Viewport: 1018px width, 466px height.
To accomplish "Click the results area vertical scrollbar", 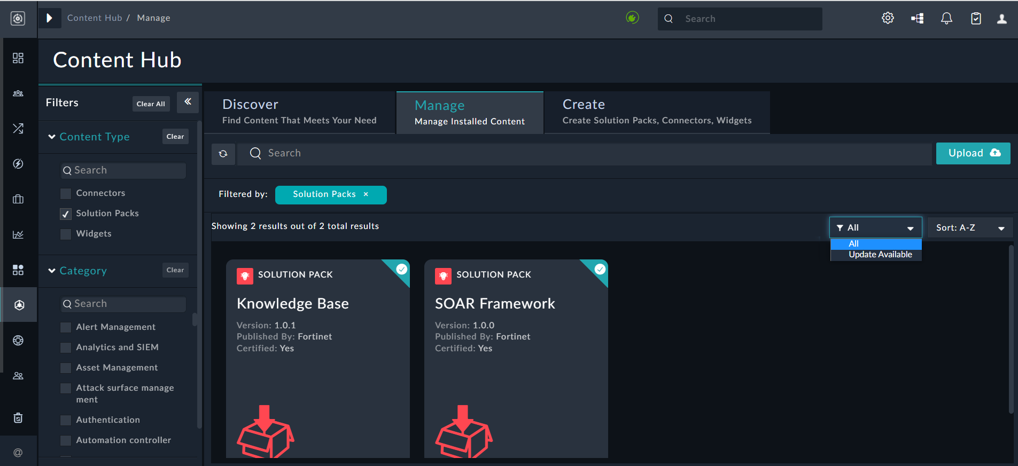I will (1011, 329).
